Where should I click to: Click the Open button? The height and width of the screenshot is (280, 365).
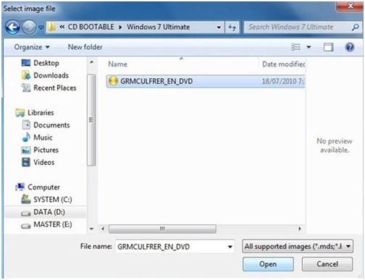click(x=268, y=264)
